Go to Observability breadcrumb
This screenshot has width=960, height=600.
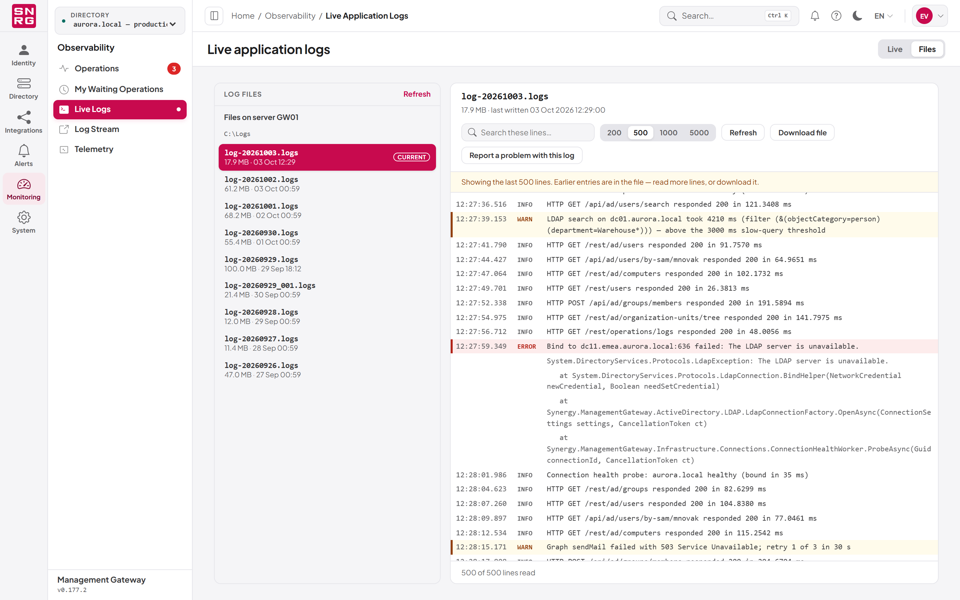click(290, 16)
